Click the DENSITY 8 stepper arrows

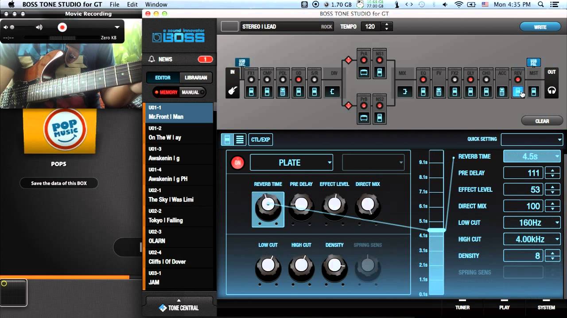(x=552, y=256)
